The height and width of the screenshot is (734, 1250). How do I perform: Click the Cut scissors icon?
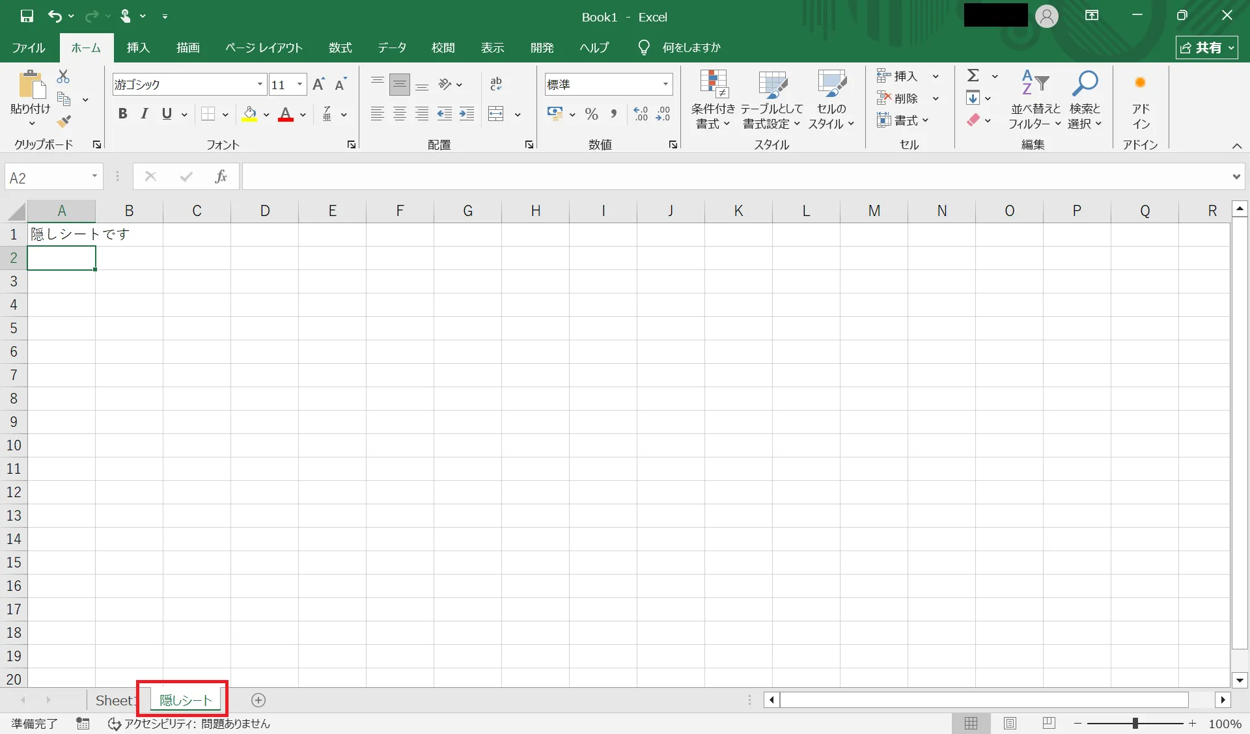click(63, 77)
